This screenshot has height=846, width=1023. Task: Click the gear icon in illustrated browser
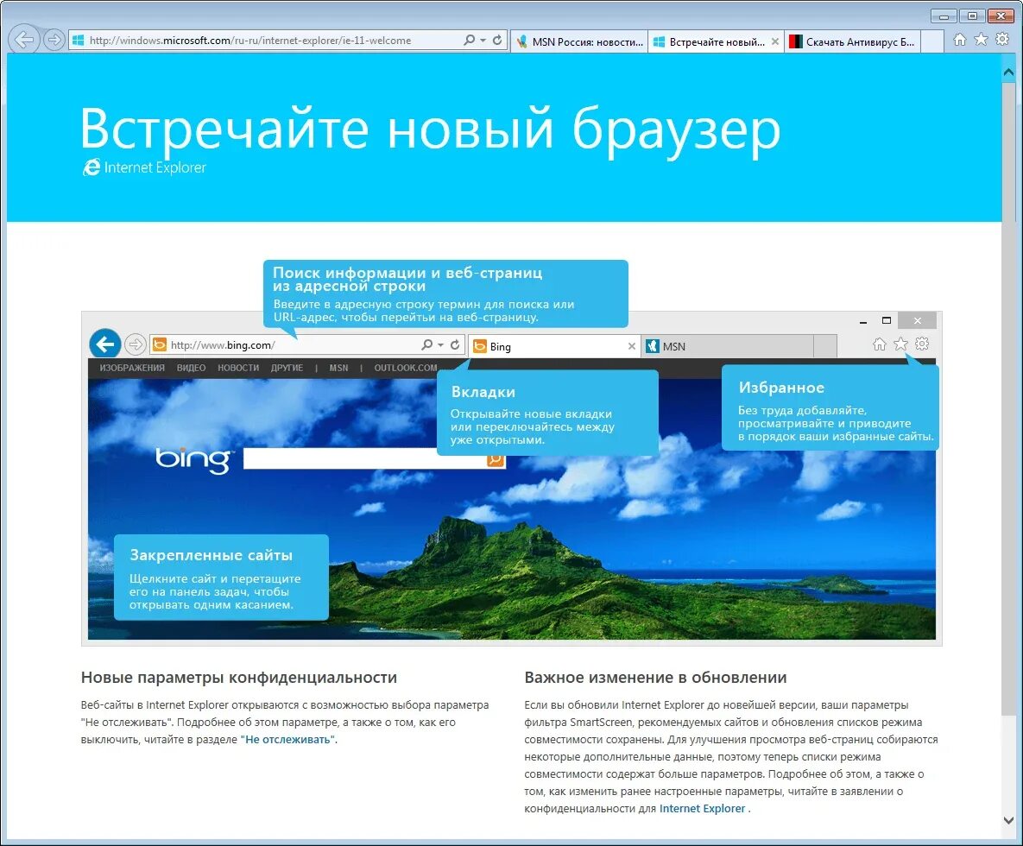pos(922,343)
